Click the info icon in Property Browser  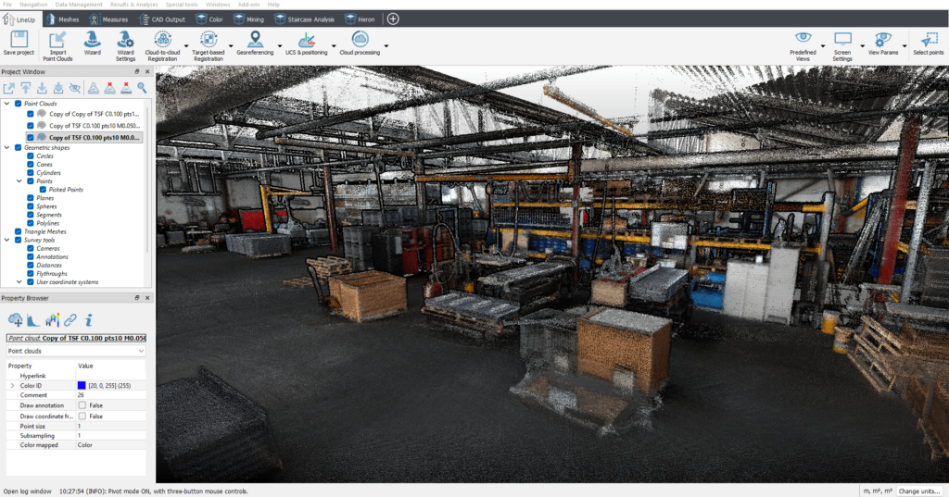click(x=88, y=320)
